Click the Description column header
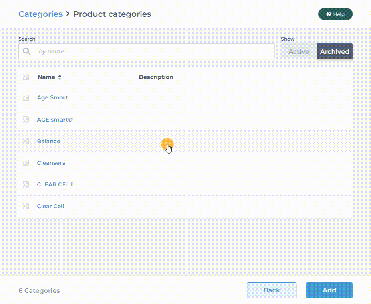 pyautogui.click(x=156, y=77)
